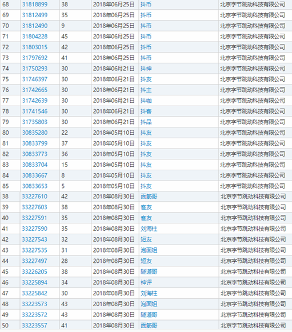The height and width of the screenshot is (332, 292).
Task: Open registration number 31812490 link
Action: [x=35, y=26]
